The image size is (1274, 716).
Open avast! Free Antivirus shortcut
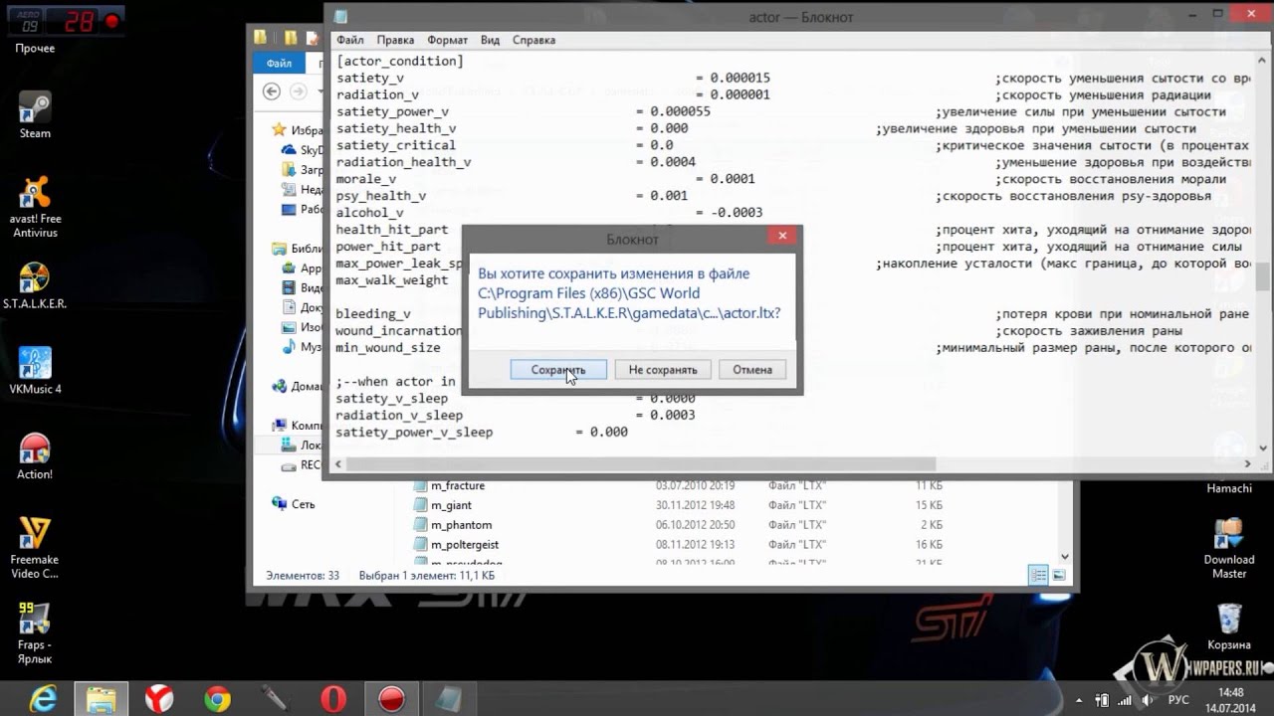pyautogui.click(x=35, y=207)
